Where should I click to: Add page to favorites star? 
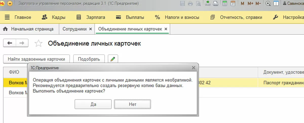pos(38,43)
